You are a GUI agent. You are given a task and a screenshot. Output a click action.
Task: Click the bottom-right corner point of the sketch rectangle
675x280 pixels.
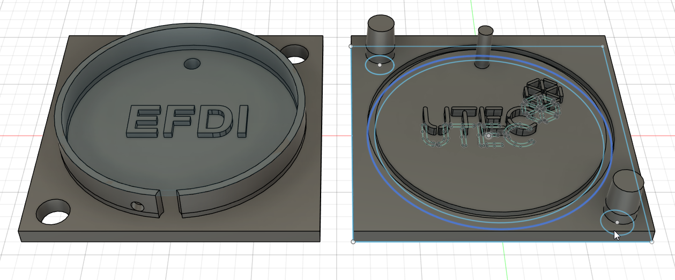click(651, 242)
